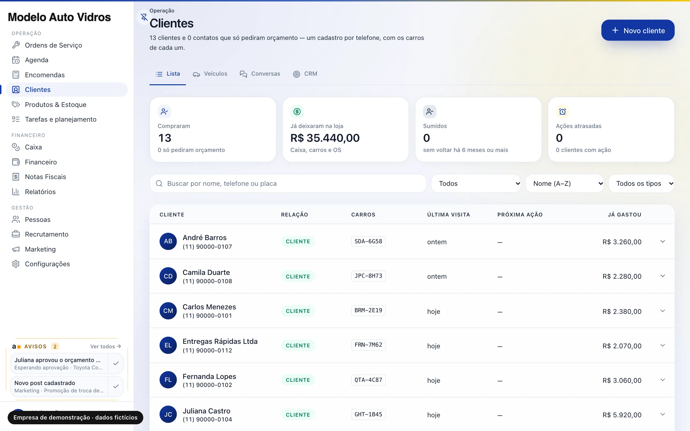
Task: Click plate GHT-1B45 of Juliana Castro
Action: point(368,414)
